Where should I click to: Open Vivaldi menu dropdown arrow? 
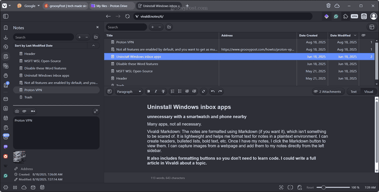pos(10,6)
